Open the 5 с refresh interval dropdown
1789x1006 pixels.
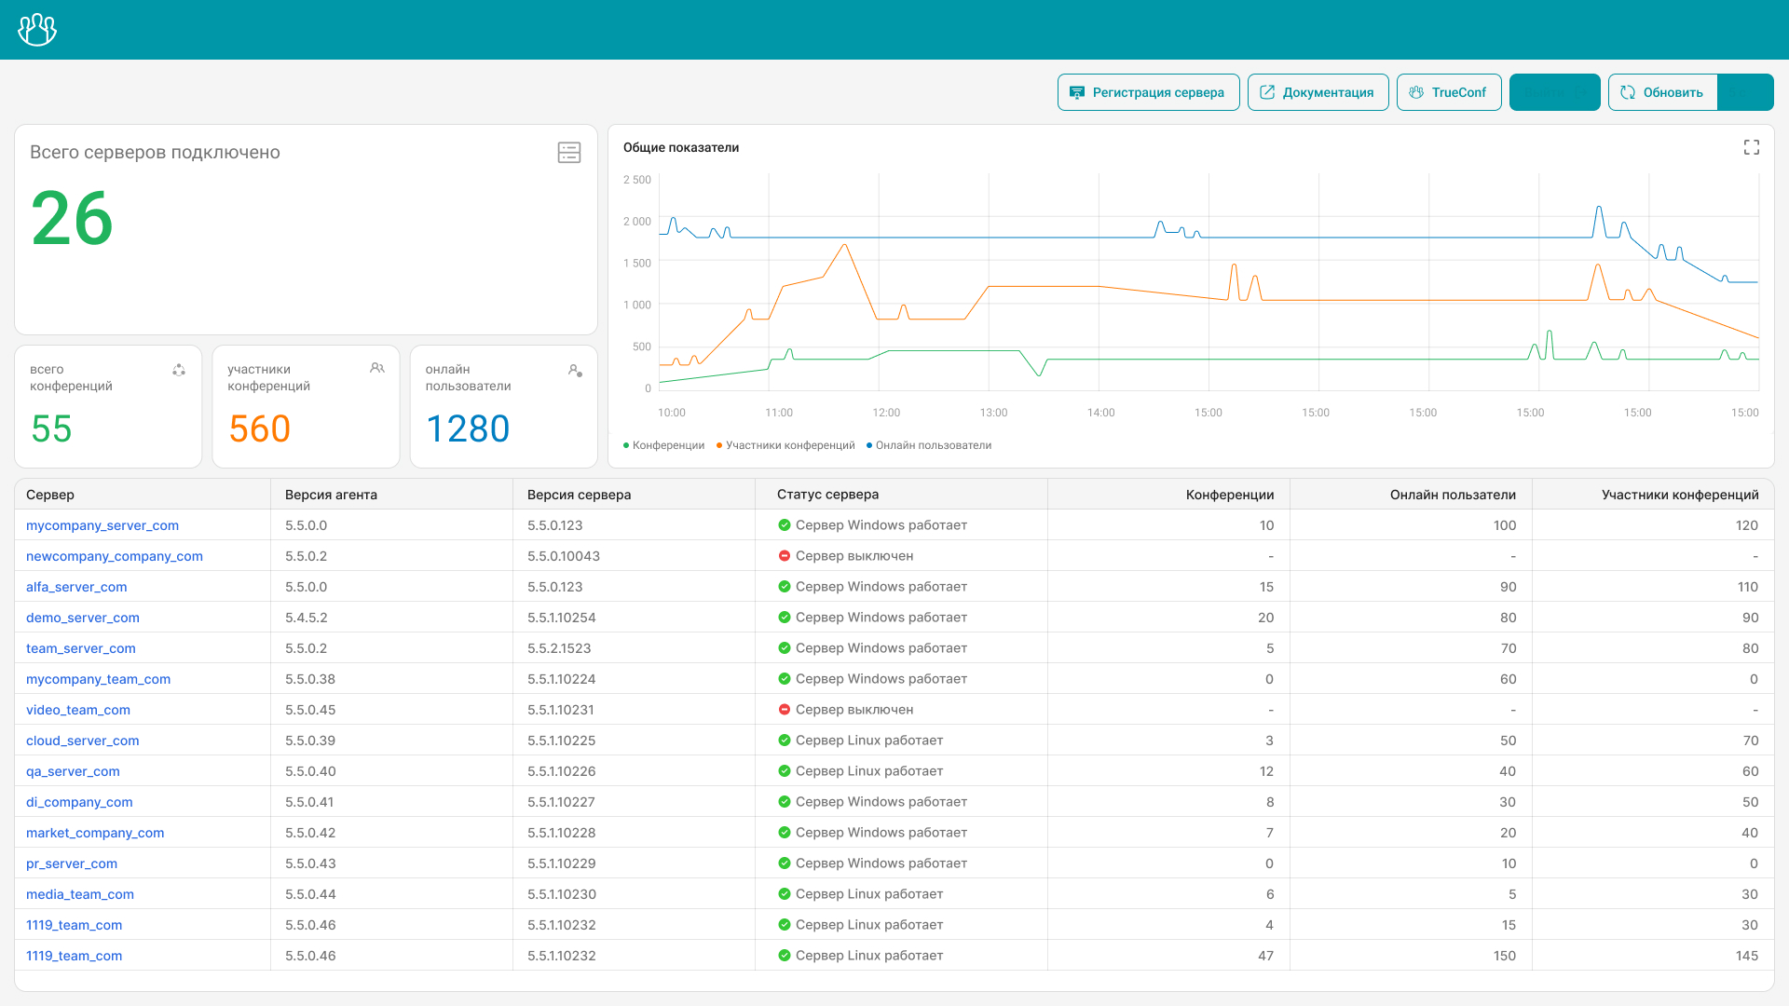pos(1745,92)
